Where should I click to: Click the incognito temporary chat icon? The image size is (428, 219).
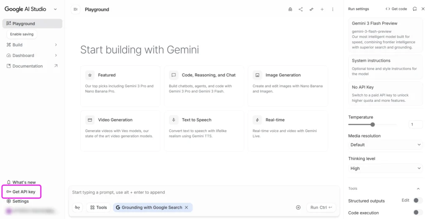click(290, 9)
